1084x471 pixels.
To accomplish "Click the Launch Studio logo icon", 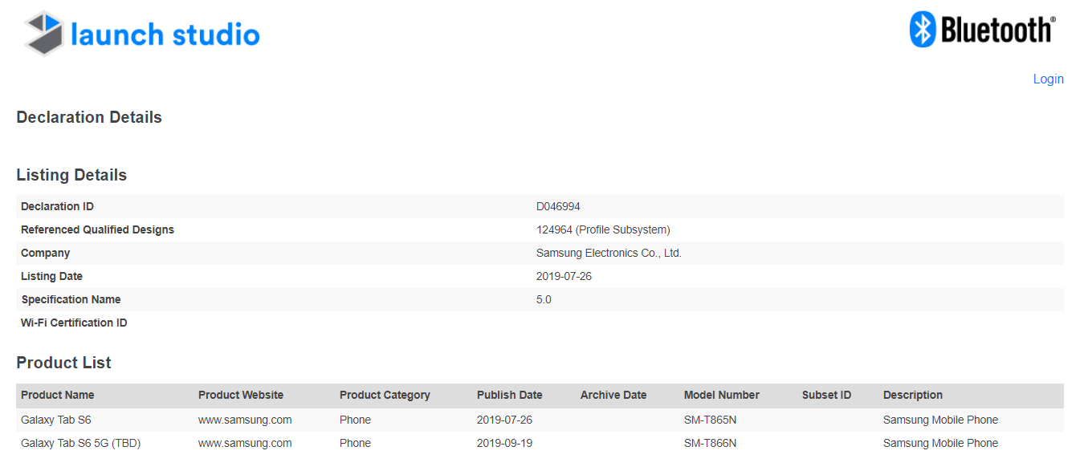I will (44, 34).
